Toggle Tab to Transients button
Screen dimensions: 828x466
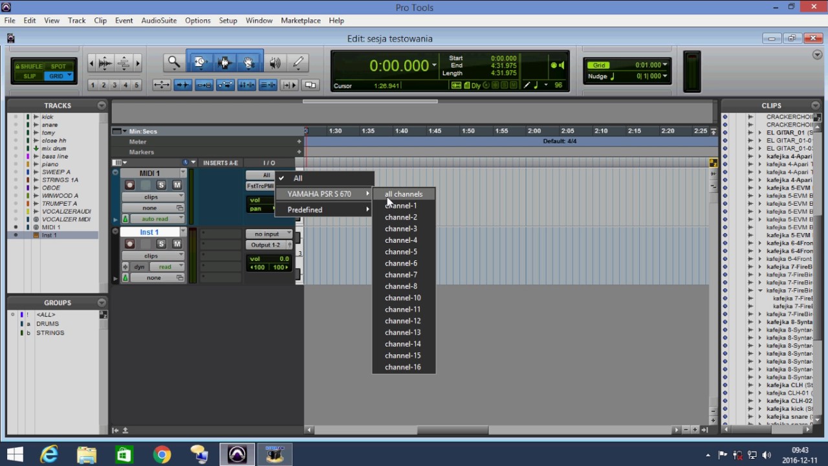point(182,85)
